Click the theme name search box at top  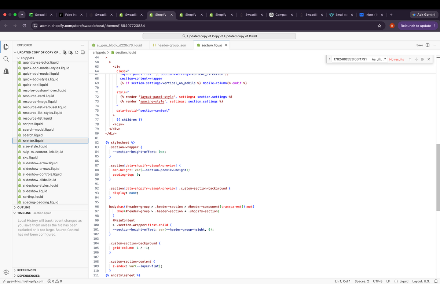pyautogui.click(x=219, y=36)
